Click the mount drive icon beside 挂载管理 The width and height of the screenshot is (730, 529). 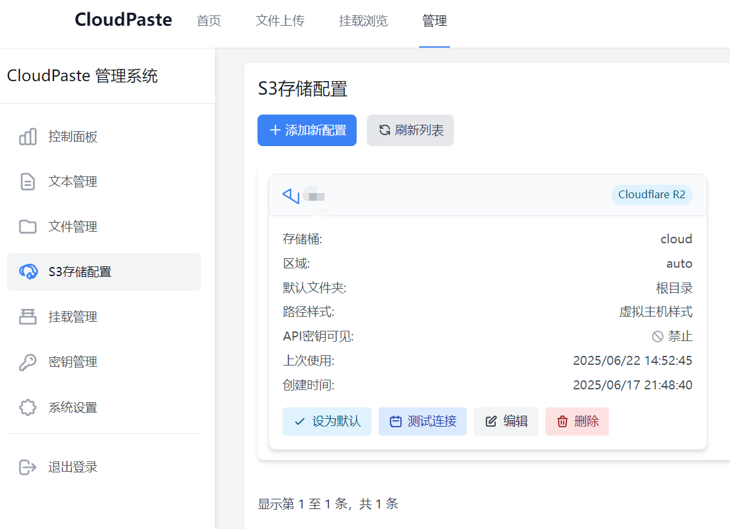pyautogui.click(x=28, y=317)
